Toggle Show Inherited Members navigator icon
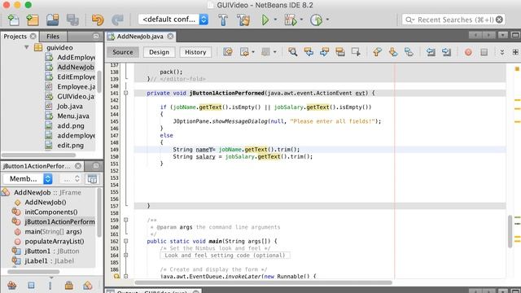The height and width of the screenshot is (293, 521). [12, 285]
